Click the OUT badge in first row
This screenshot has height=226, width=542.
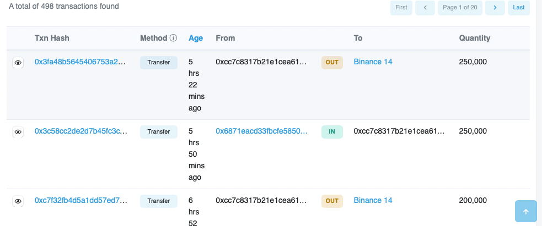coord(332,62)
